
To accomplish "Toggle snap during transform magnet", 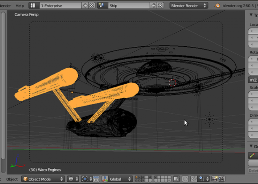I will point(194,179).
